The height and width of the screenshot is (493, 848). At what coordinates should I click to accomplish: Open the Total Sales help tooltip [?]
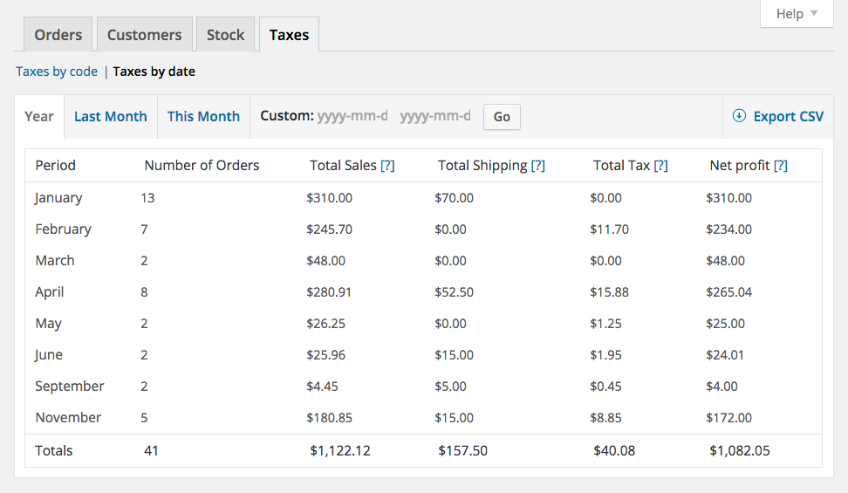pyautogui.click(x=387, y=165)
